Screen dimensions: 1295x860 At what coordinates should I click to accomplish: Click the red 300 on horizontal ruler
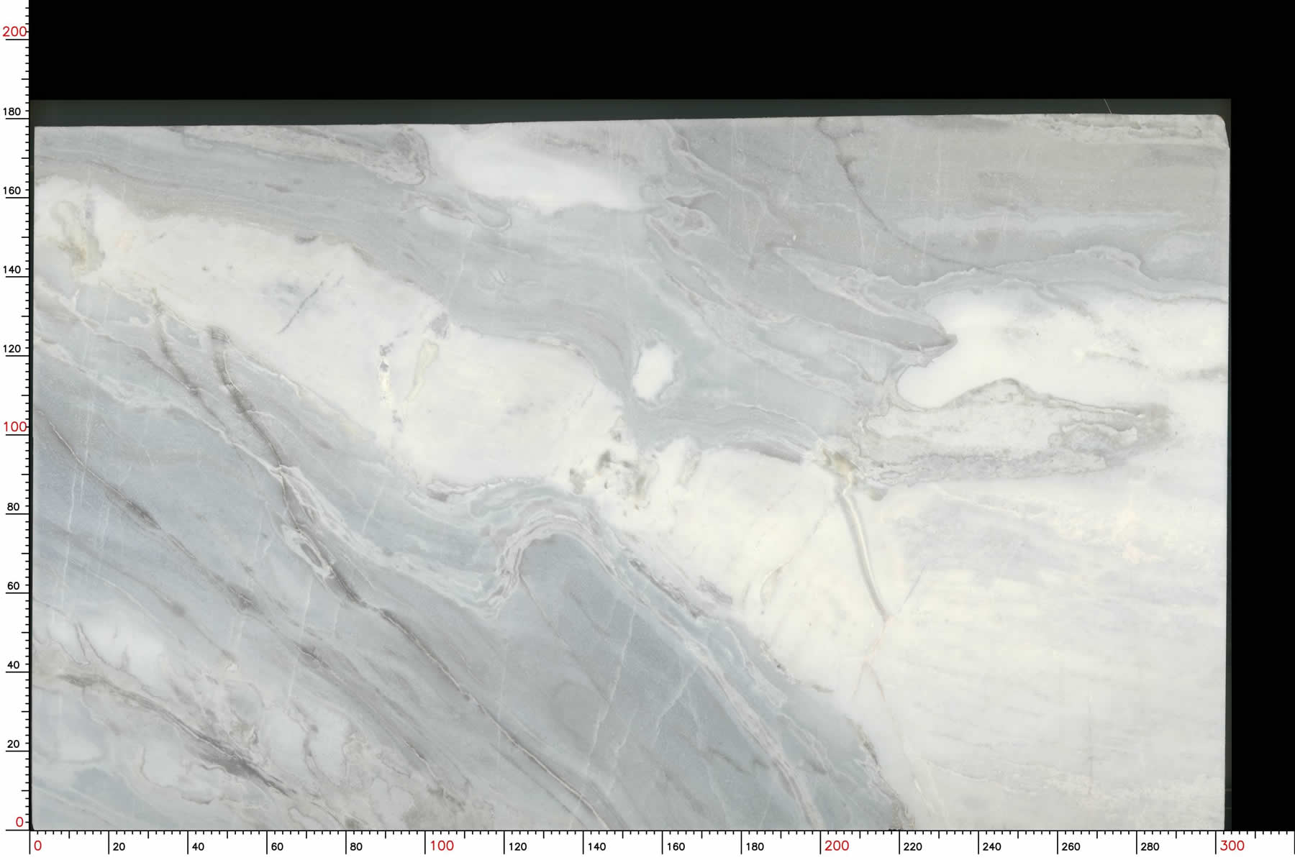(1232, 846)
